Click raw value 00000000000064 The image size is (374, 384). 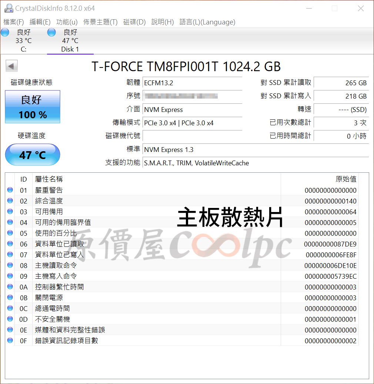pos(330,212)
